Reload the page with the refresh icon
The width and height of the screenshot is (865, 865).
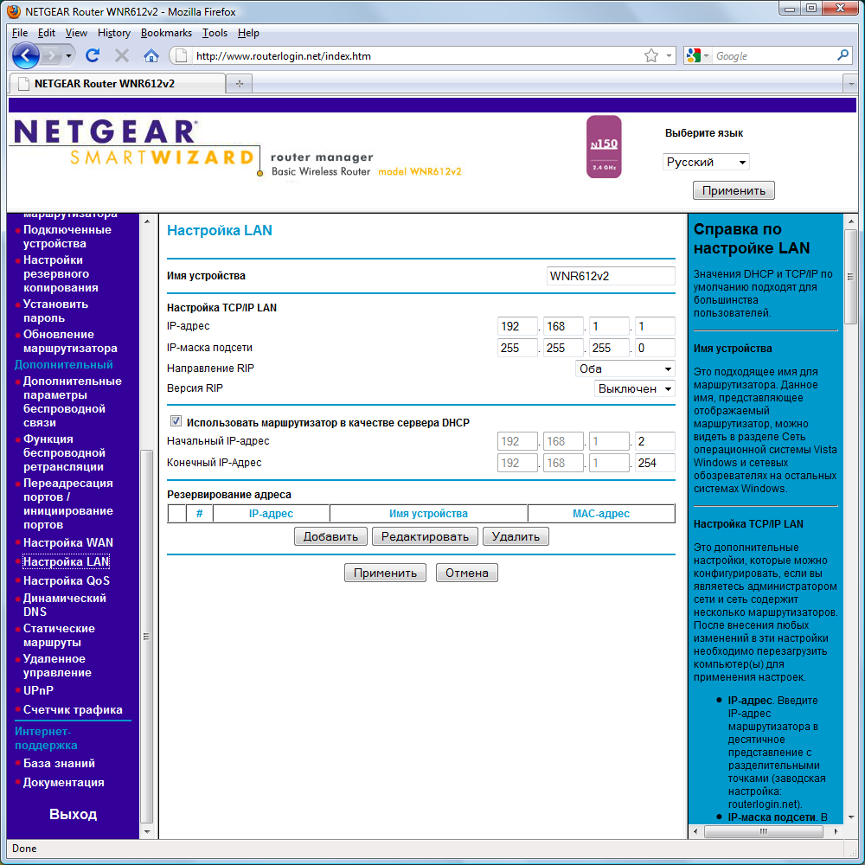[x=93, y=55]
